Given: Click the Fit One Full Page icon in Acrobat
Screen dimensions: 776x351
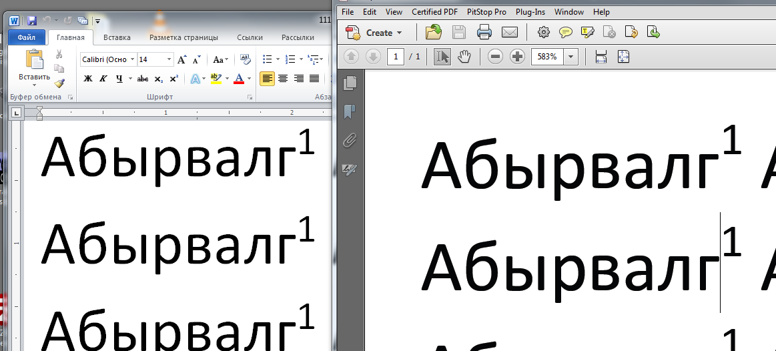Looking at the screenshot, I should point(623,57).
